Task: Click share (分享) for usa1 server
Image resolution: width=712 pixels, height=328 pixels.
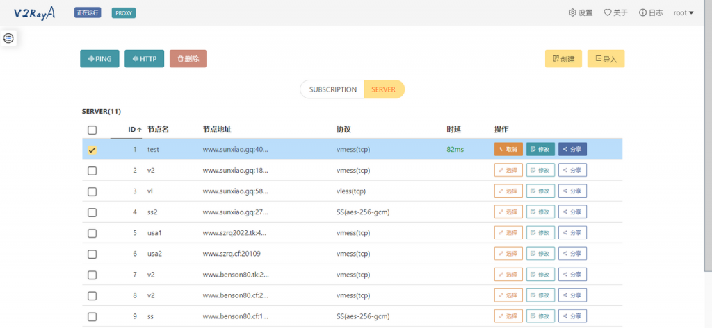Action: (x=572, y=233)
